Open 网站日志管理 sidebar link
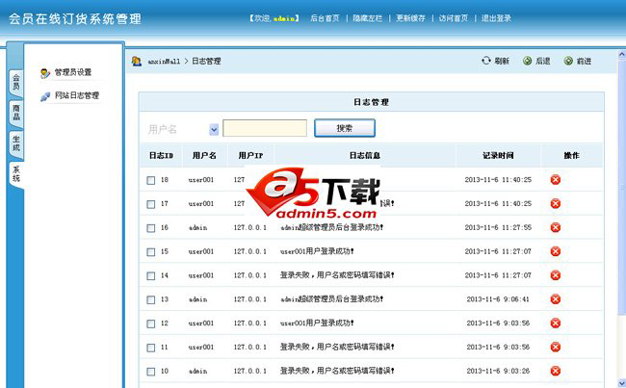Viewport: 626px width, 388px height. click(x=77, y=95)
